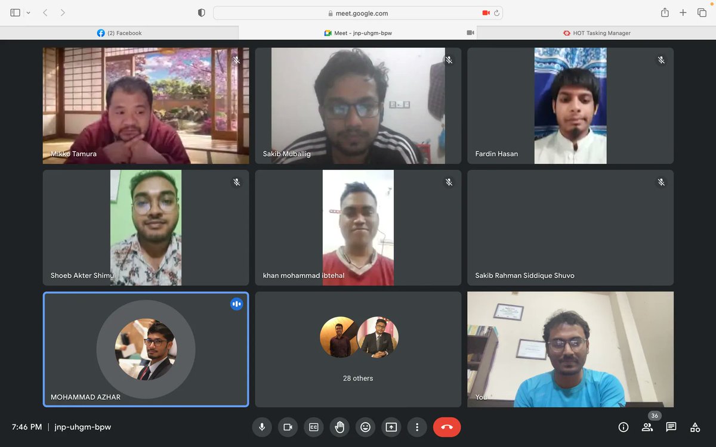
Task: Click muted mic icon on khan mohammad ibtehal tile
Action: (x=449, y=182)
